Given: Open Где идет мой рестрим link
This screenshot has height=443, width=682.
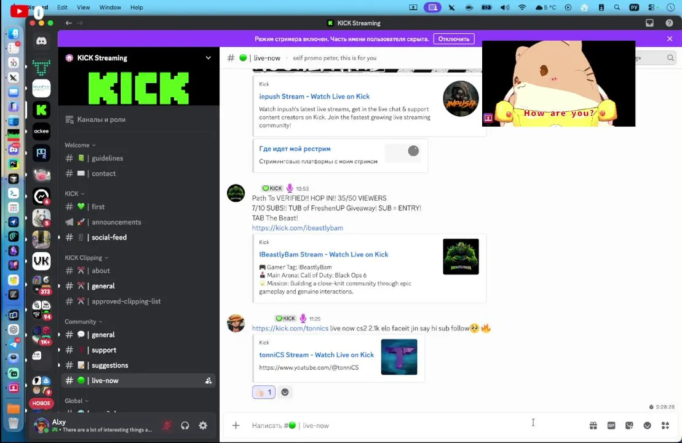Looking at the screenshot, I should [x=295, y=149].
